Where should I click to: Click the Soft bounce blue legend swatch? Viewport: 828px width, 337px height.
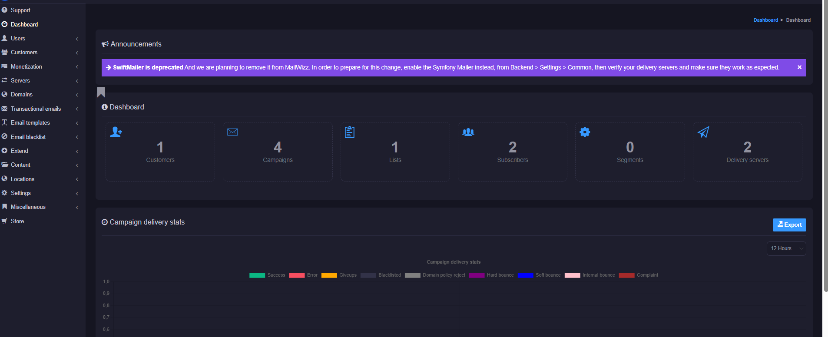click(525, 275)
